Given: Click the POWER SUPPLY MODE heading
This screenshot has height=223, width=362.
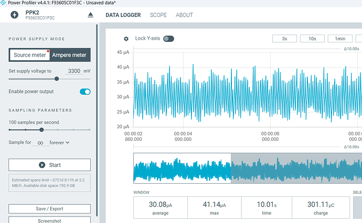Looking at the screenshot, I should click(x=37, y=39).
